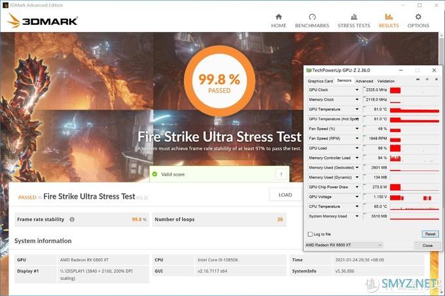Screen dimensions: 445x296
Task: Open the GPU Temperature (Hot Spot) dropdown
Action: (x=357, y=119)
